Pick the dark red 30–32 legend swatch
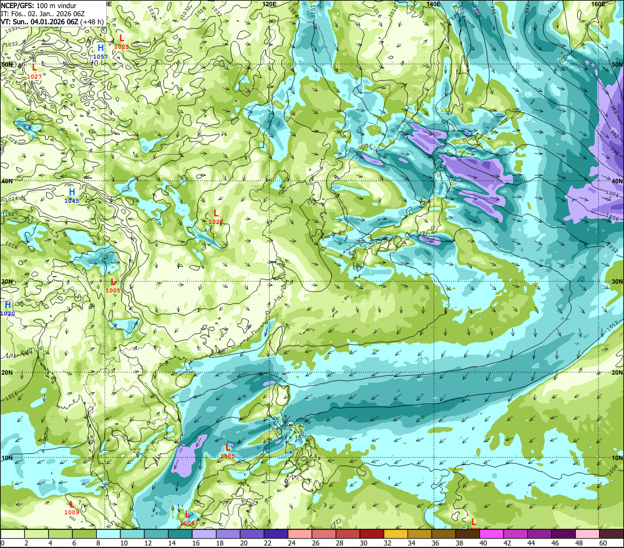 (x=372, y=534)
